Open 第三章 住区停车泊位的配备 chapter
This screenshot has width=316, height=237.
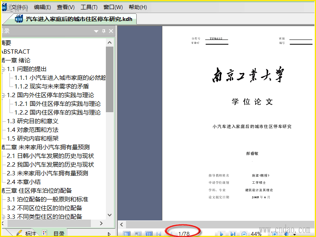(x=37, y=190)
